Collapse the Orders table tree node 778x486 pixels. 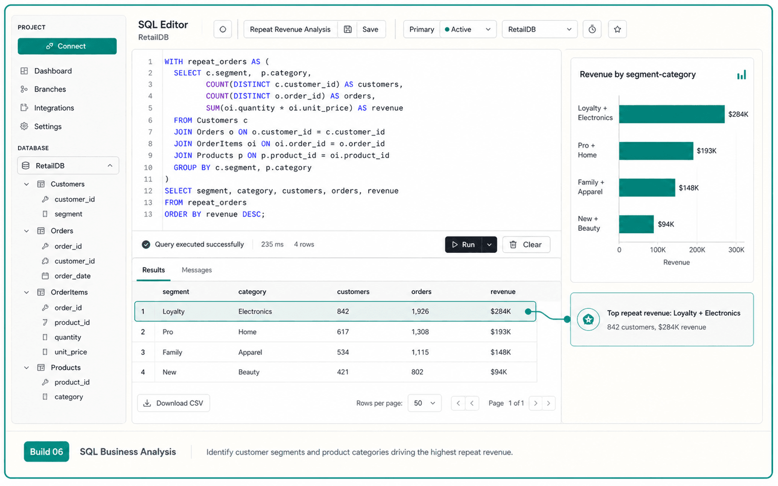click(x=26, y=231)
